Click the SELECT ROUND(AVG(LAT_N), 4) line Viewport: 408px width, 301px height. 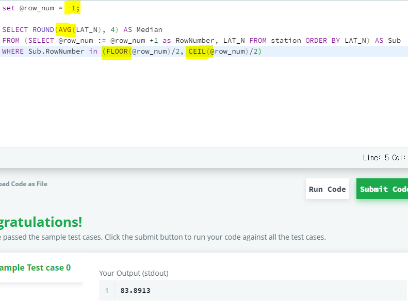coord(82,29)
